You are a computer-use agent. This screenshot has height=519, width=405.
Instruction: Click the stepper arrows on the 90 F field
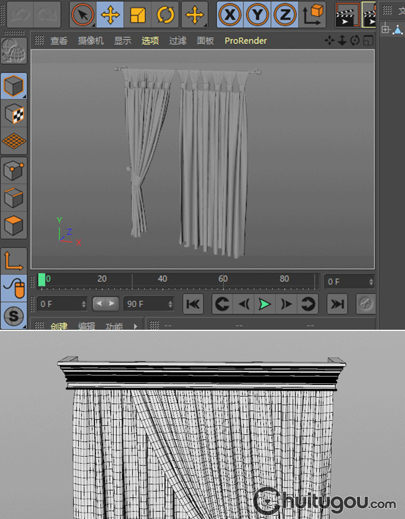click(x=171, y=304)
